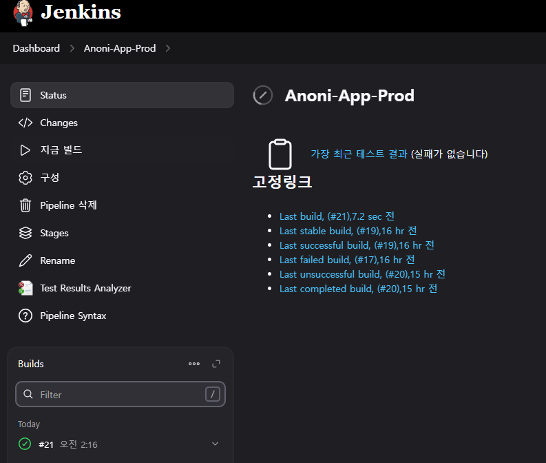This screenshot has width=546, height=463.
Task: Open Last unsuccessful build (#20) link
Action: click(362, 274)
